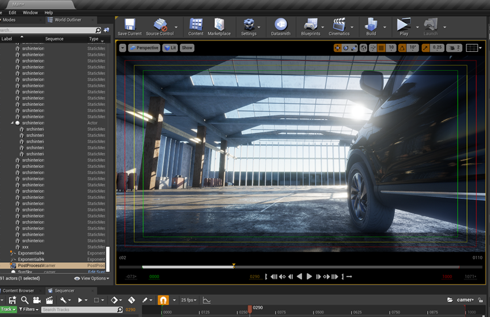Click the Label column header in outliner

click(6, 39)
